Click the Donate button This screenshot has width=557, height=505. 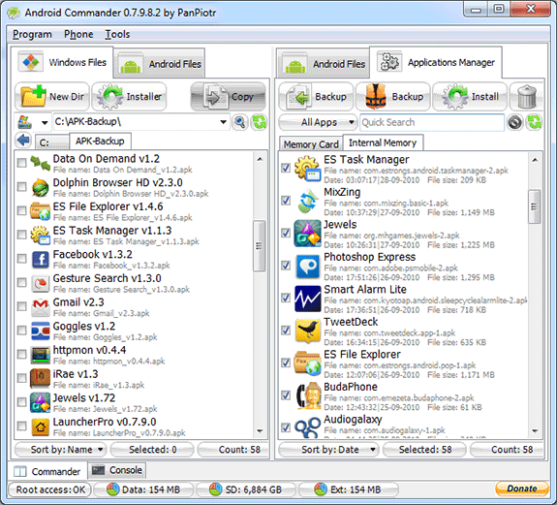[x=521, y=489]
